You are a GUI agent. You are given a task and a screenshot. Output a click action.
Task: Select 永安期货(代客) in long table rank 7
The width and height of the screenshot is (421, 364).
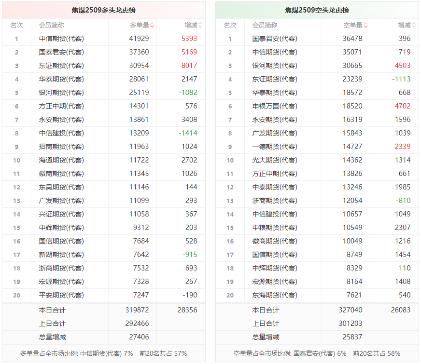(61, 120)
